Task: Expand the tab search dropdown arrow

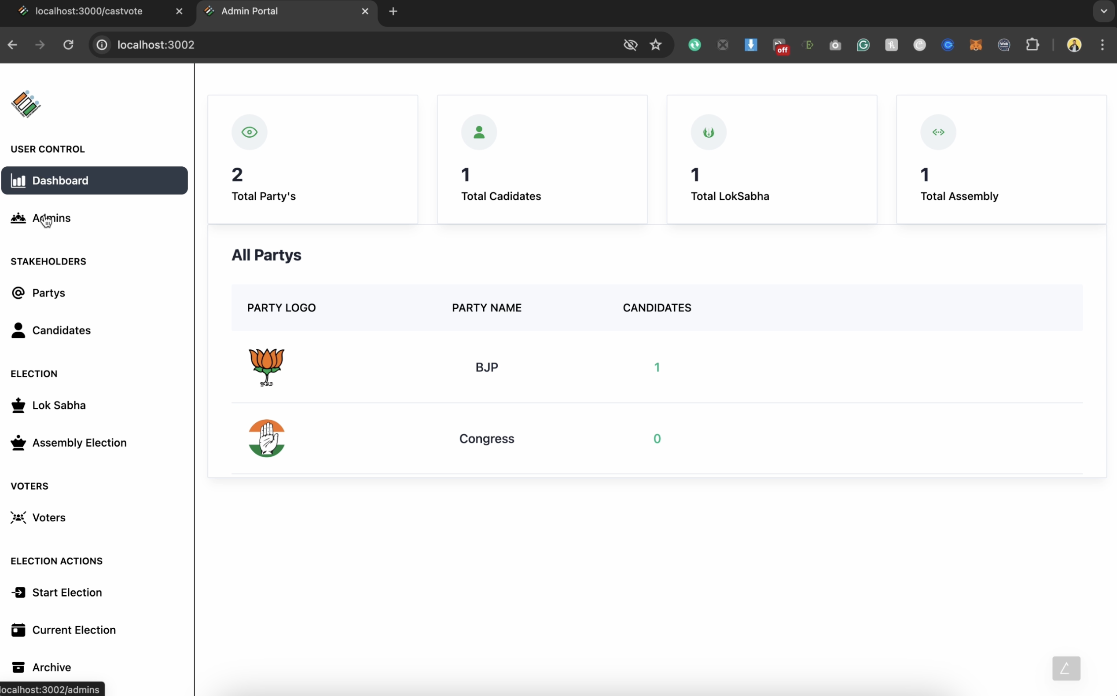Action: (x=1104, y=11)
